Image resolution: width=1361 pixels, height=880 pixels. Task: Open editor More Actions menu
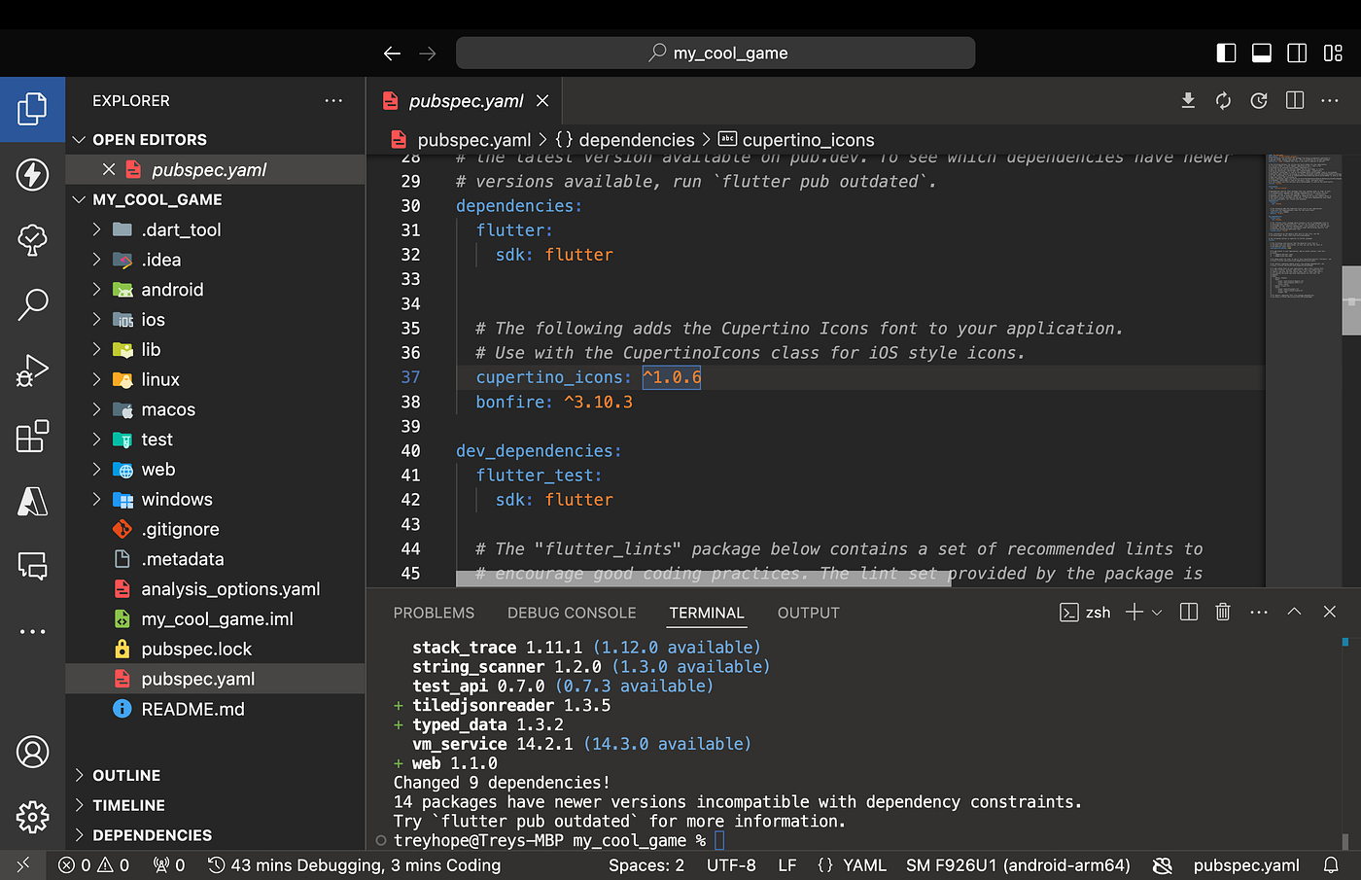tap(1330, 101)
